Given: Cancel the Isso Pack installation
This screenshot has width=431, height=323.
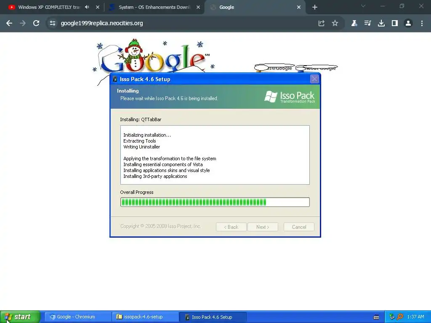Looking at the screenshot, I should pyautogui.click(x=299, y=227).
